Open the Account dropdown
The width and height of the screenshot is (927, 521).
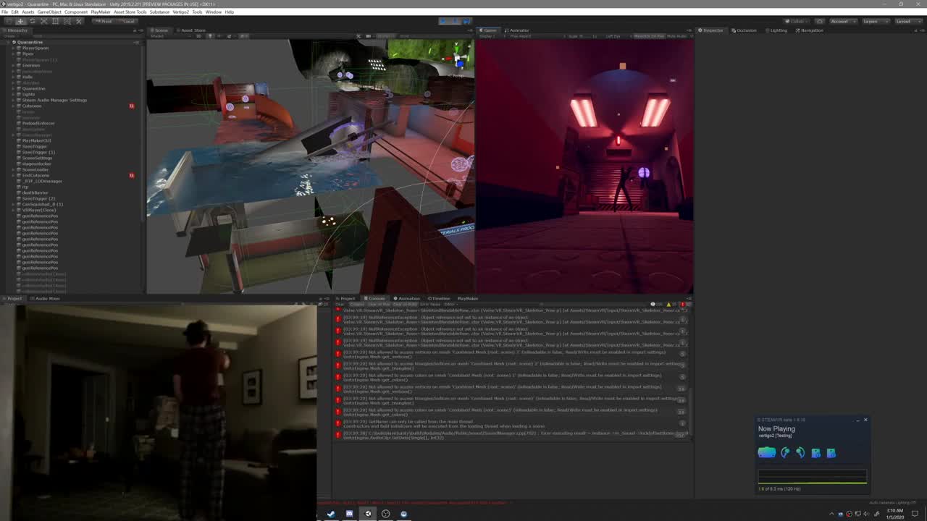tap(842, 21)
